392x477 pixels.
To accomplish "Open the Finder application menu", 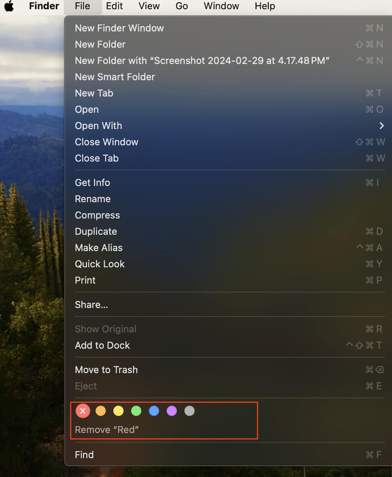I will click(44, 6).
